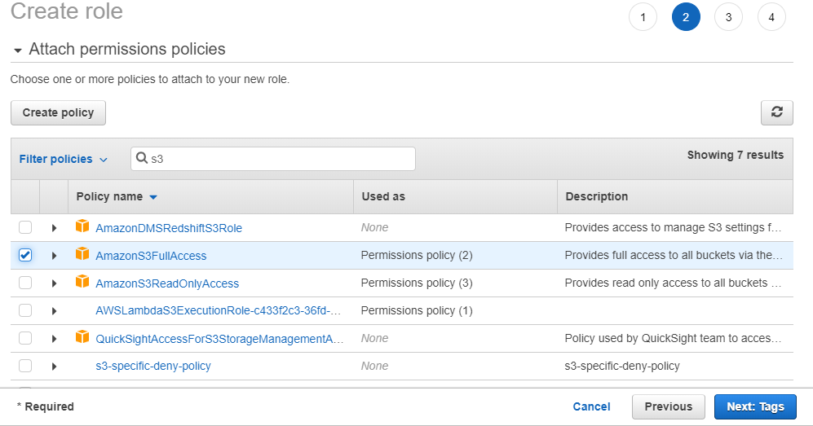Expand the AWSLambdaS3ExecutionRole policy details
Viewport: 813px width, 426px height.
(x=54, y=311)
